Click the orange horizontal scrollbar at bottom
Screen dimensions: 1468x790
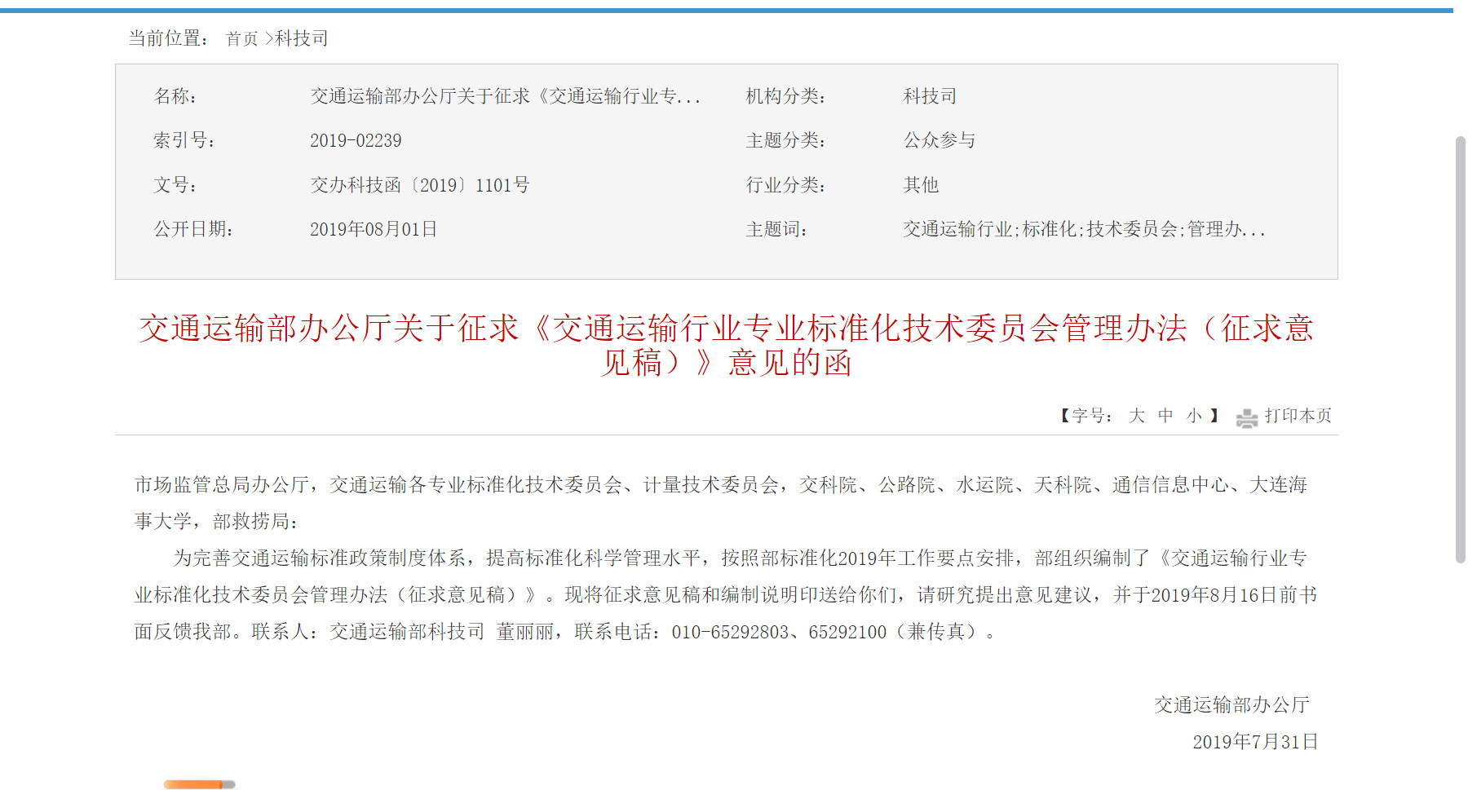pos(199,784)
